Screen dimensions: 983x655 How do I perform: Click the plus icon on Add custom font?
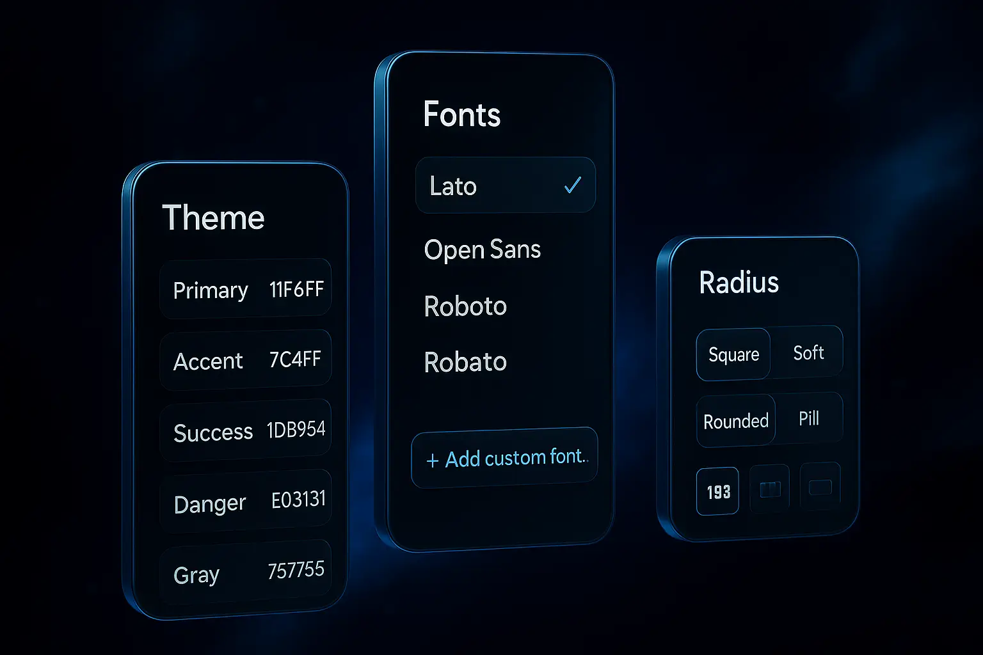click(x=431, y=459)
